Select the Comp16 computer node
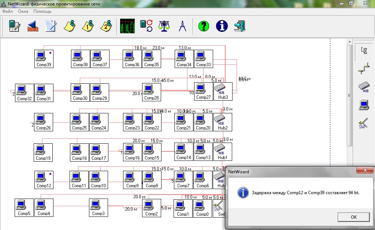The image size is (375, 230). 133,152
